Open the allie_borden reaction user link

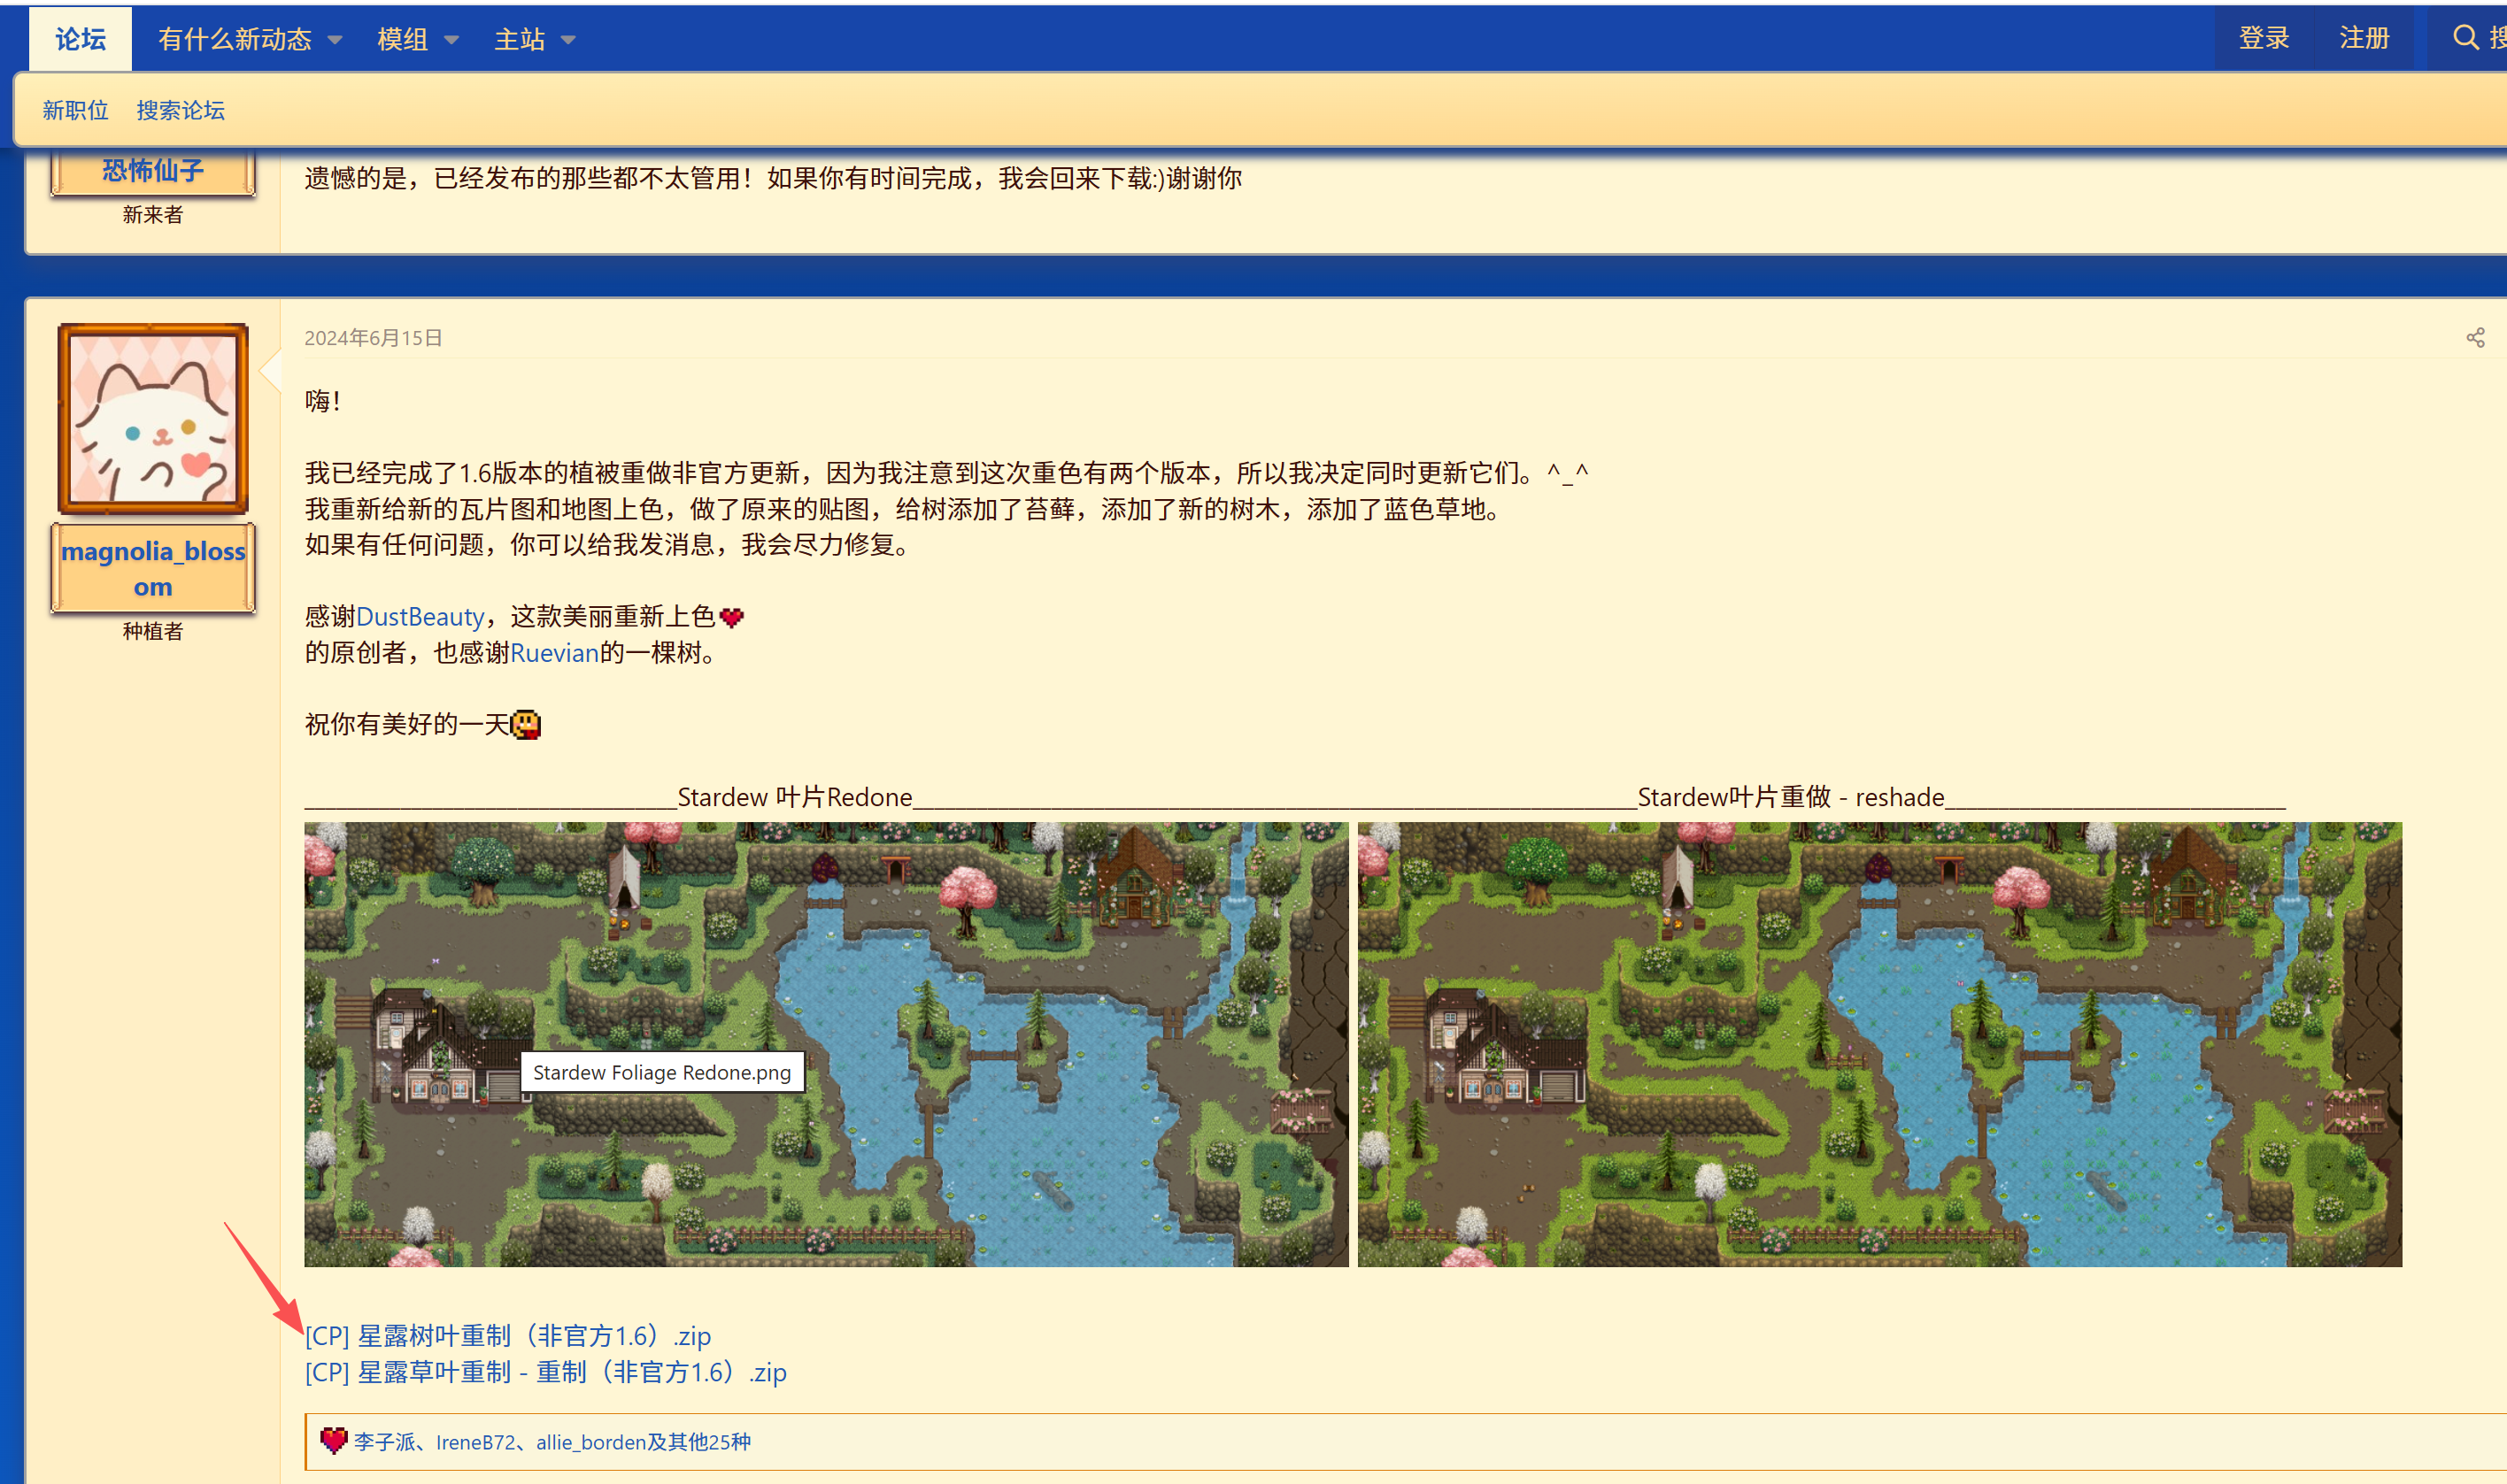coord(590,1442)
